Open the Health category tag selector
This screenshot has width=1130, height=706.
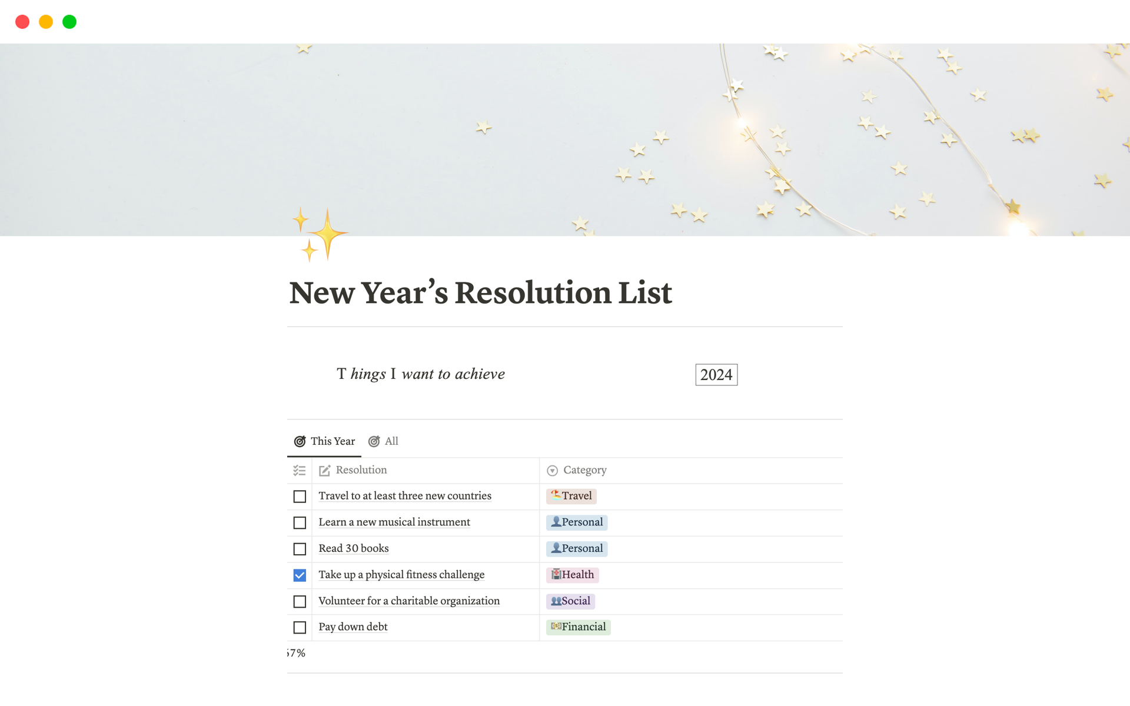572,575
